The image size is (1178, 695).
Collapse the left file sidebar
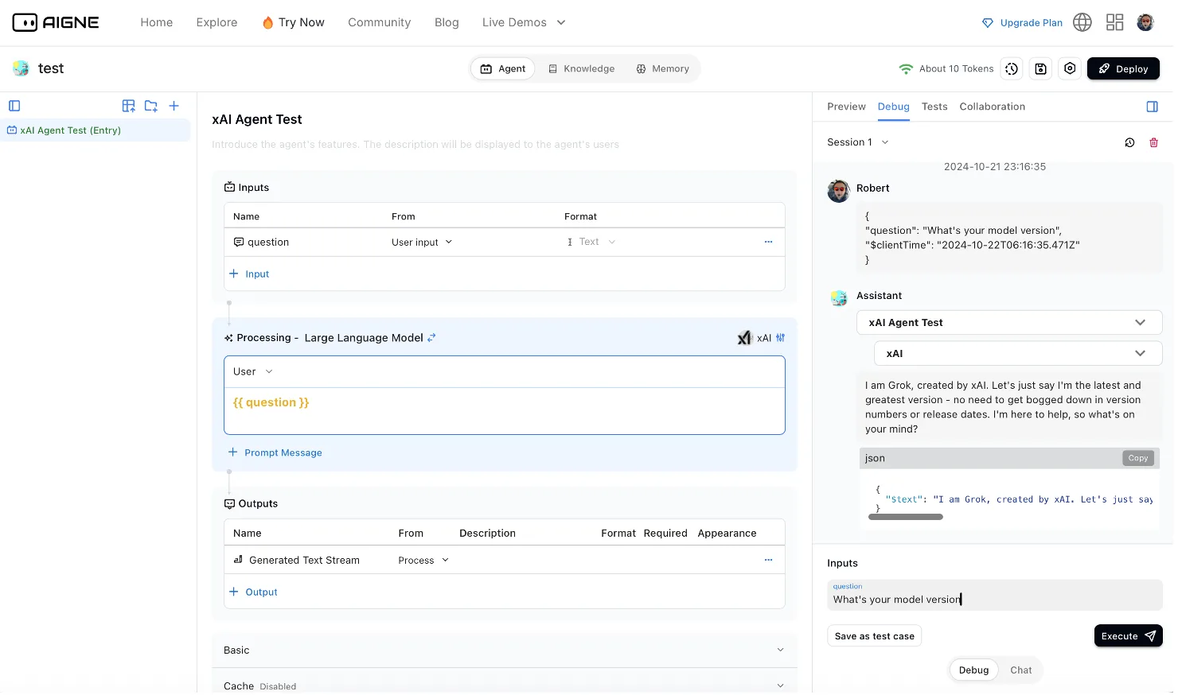pos(14,106)
